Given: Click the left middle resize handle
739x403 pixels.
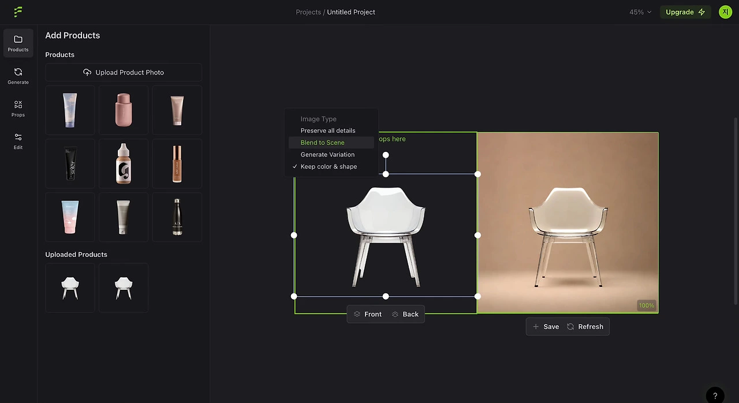Looking at the screenshot, I should (x=294, y=235).
